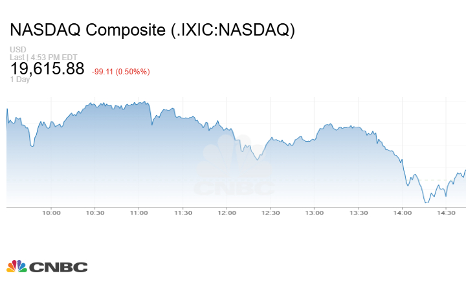Select the 1 Day range label

pyautogui.click(x=19, y=80)
